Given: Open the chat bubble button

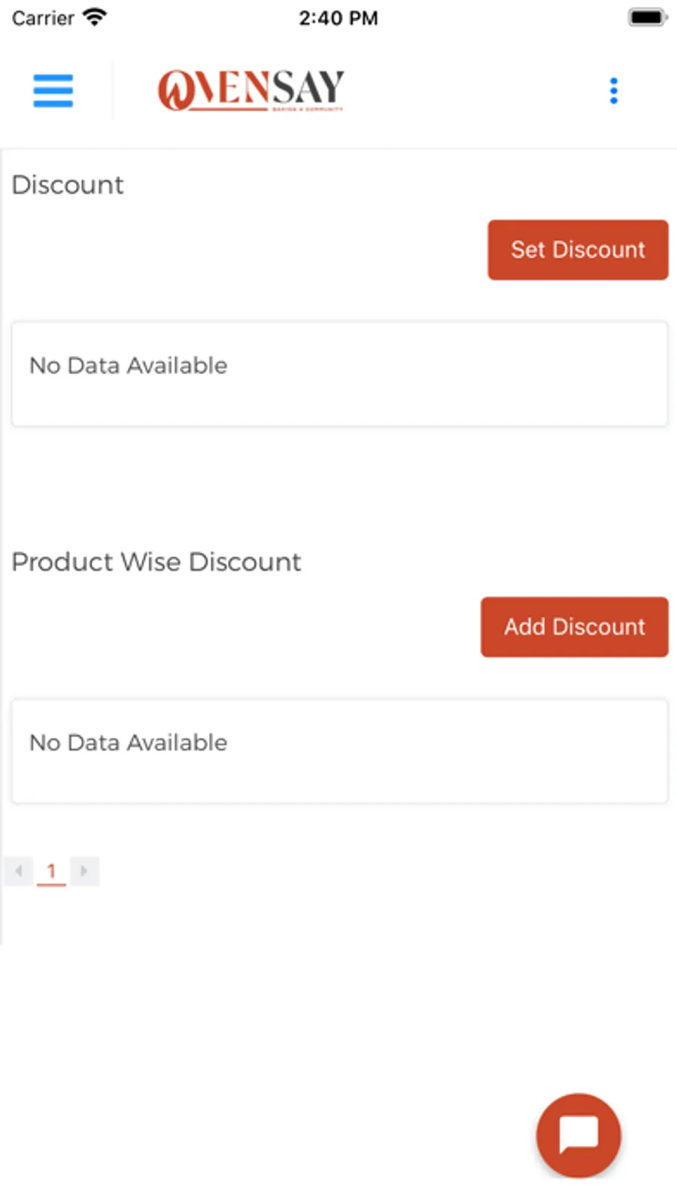Looking at the screenshot, I should click(x=578, y=1134).
